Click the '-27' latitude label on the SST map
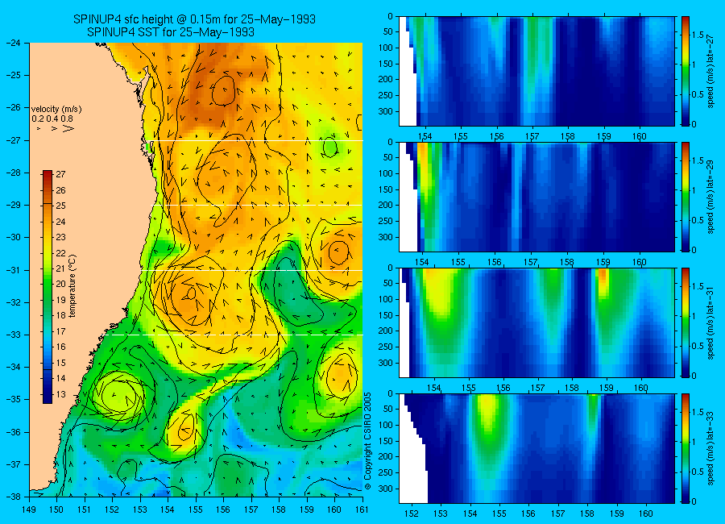Image resolution: width=725 pixels, height=524 pixels. click(13, 140)
